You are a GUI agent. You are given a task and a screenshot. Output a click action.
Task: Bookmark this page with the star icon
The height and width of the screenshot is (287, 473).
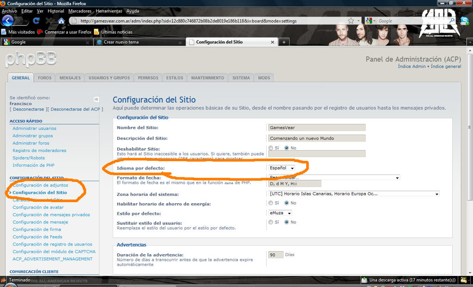[x=351, y=21]
